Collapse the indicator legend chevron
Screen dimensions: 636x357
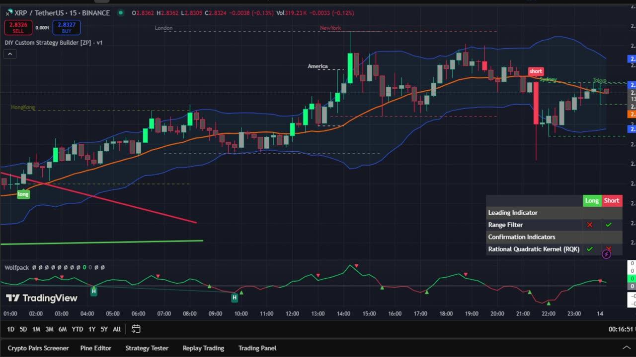pyautogui.click(x=9, y=54)
